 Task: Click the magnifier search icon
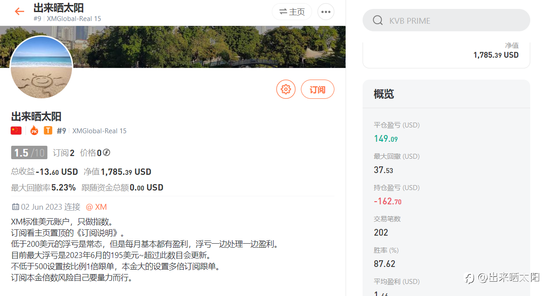(x=378, y=21)
